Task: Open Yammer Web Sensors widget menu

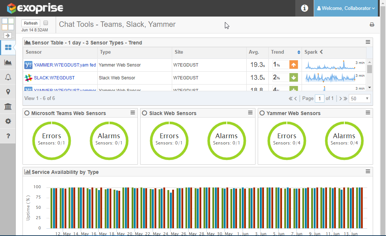Action: coord(368,112)
